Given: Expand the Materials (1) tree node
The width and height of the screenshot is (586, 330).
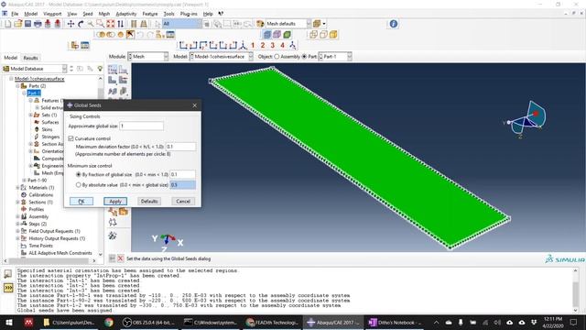Looking at the screenshot, I should [x=17, y=187].
